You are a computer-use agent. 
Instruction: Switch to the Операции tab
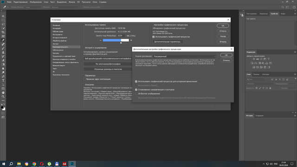point(259,116)
